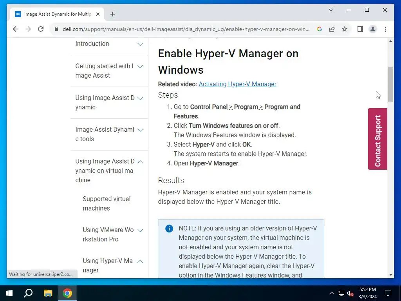Select the Image Assist Dynamic browser tab
401x301 pixels.
point(57,14)
